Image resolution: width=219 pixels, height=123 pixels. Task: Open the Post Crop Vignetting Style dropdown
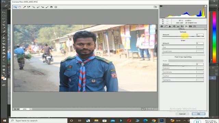pos(186,61)
